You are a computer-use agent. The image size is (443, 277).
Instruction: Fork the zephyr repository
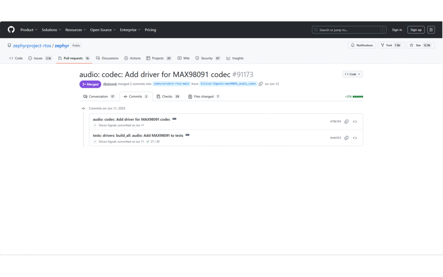pyautogui.click(x=391, y=45)
